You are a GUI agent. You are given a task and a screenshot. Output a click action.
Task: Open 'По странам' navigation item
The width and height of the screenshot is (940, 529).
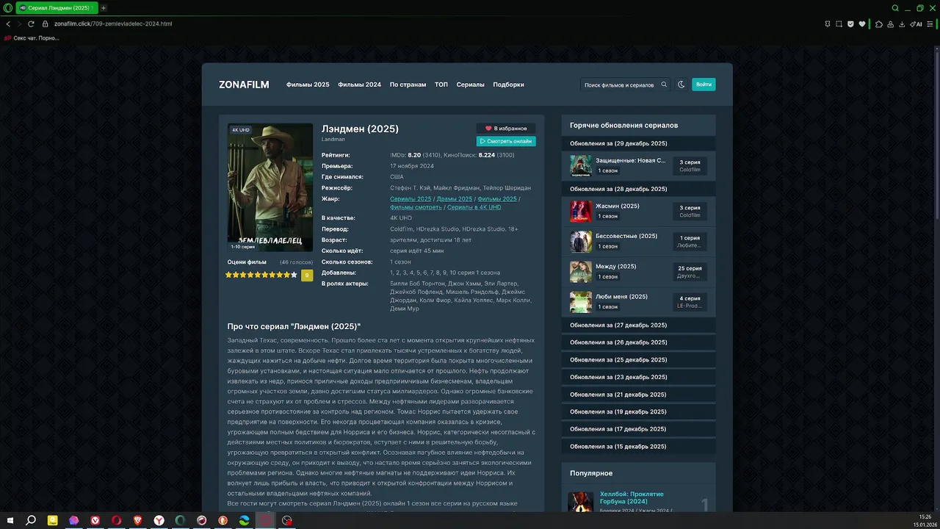tap(408, 84)
